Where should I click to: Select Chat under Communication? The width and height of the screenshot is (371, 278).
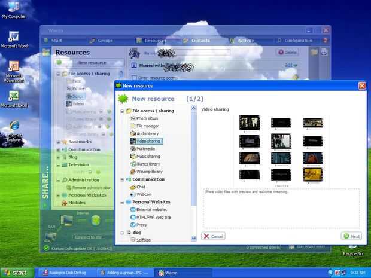point(138,187)
